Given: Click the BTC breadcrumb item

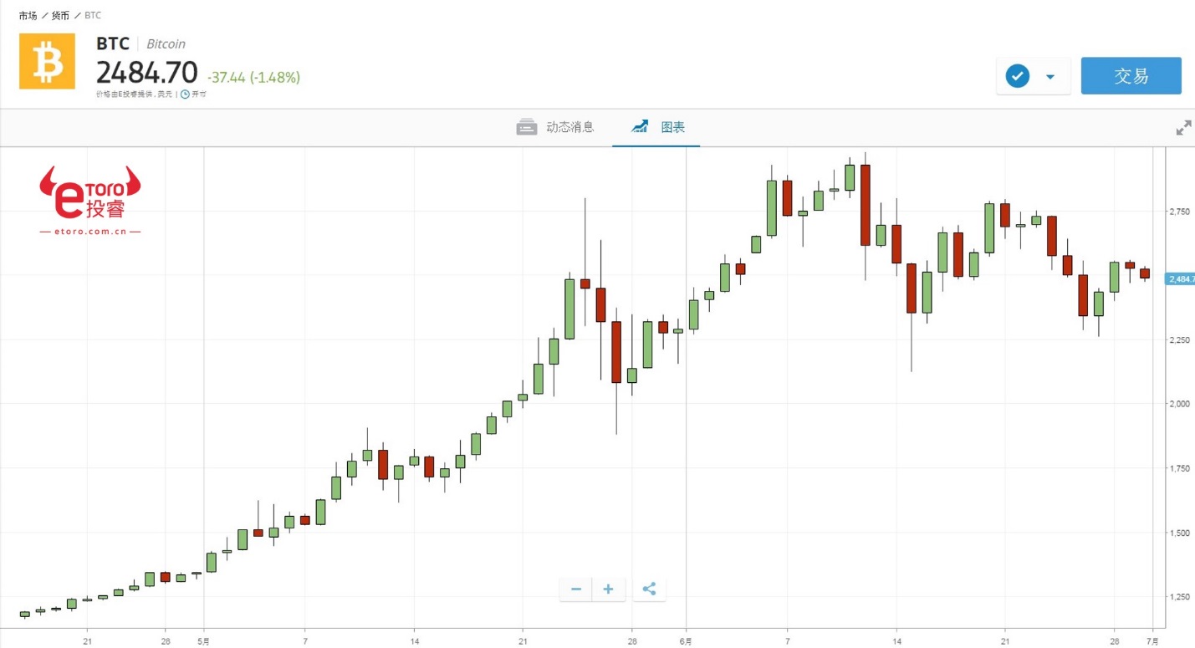Looking at the screenshot, I should coord(93,16).
